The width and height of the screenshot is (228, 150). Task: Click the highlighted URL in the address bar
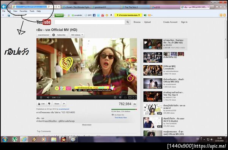point(32,7)
